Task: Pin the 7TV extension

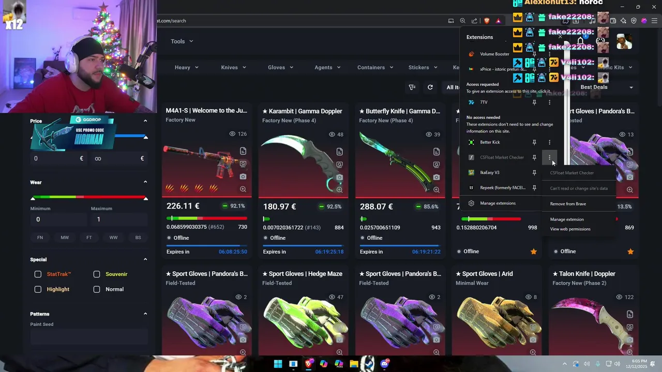Action: pyautogui.click(x=534, y=102)
